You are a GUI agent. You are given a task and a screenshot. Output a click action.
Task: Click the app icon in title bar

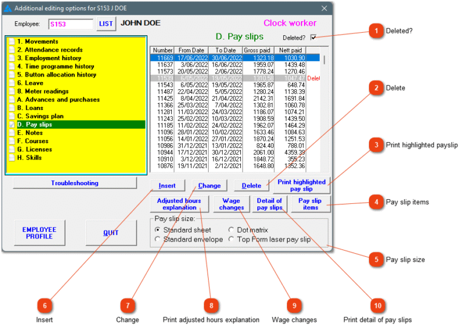click(x=8, y=8)
